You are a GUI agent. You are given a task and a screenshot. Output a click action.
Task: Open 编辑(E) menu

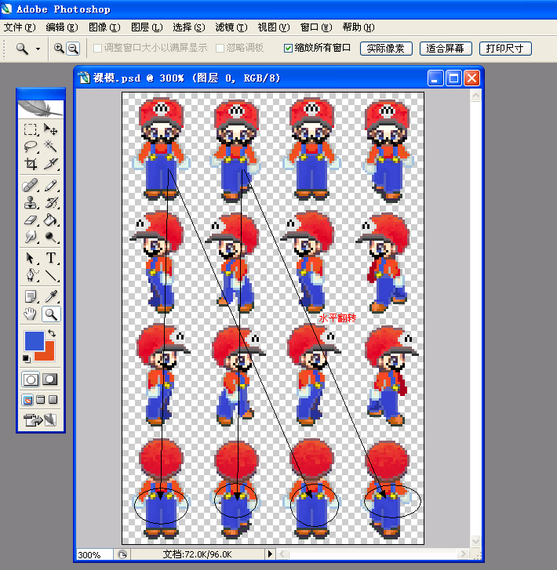pos(62,27)
